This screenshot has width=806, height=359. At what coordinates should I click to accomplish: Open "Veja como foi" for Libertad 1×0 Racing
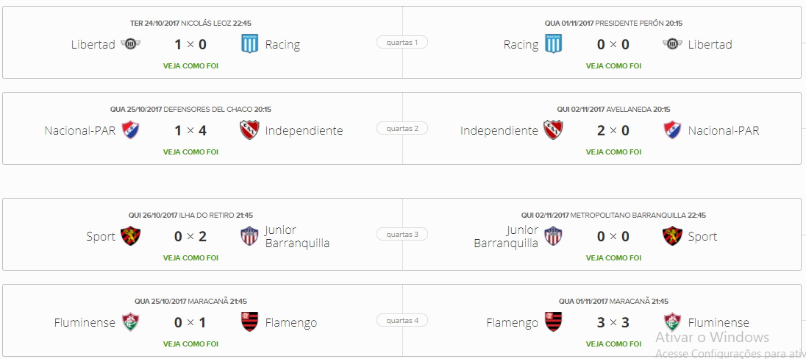[x=190, y=65]
